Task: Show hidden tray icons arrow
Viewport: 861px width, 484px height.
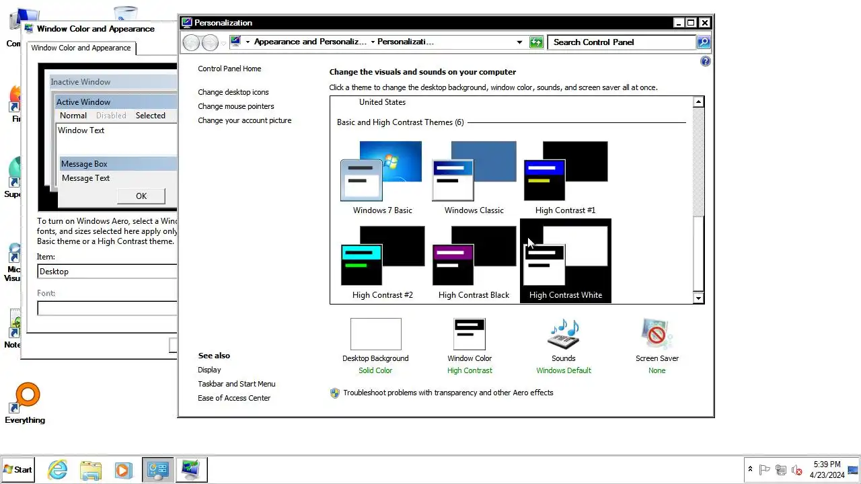Action: coord(750,470)
